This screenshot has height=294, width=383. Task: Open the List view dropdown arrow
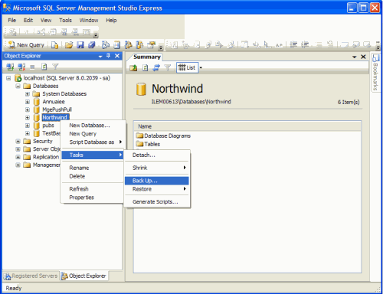point(201,68)
